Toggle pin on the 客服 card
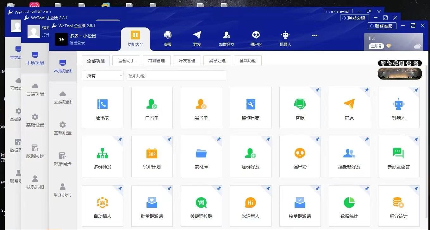This screenshot has width=430, height=230. (317, 90)
